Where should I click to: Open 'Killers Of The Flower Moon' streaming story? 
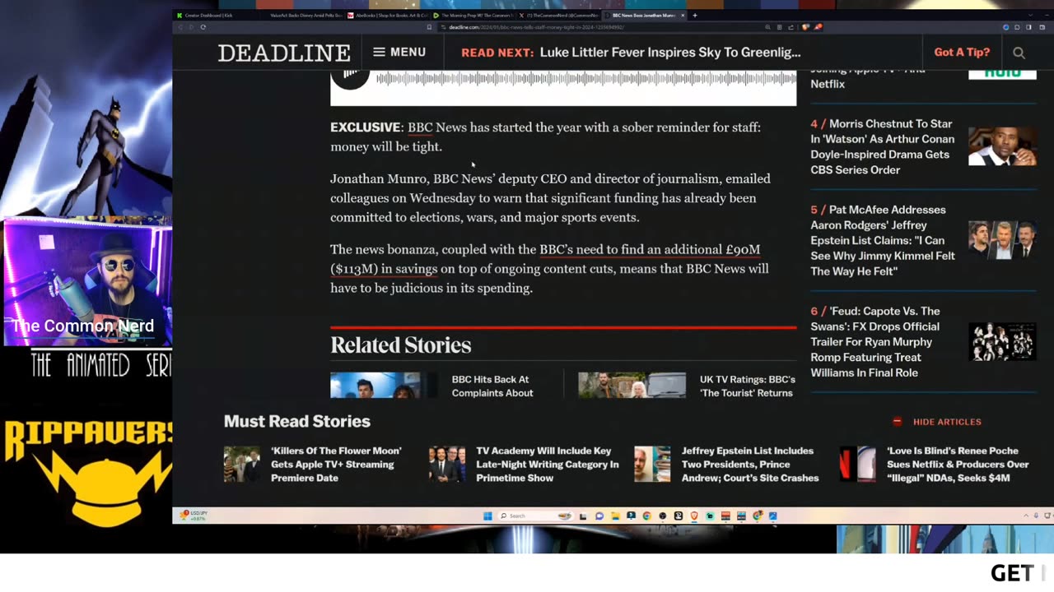(336, 464)
